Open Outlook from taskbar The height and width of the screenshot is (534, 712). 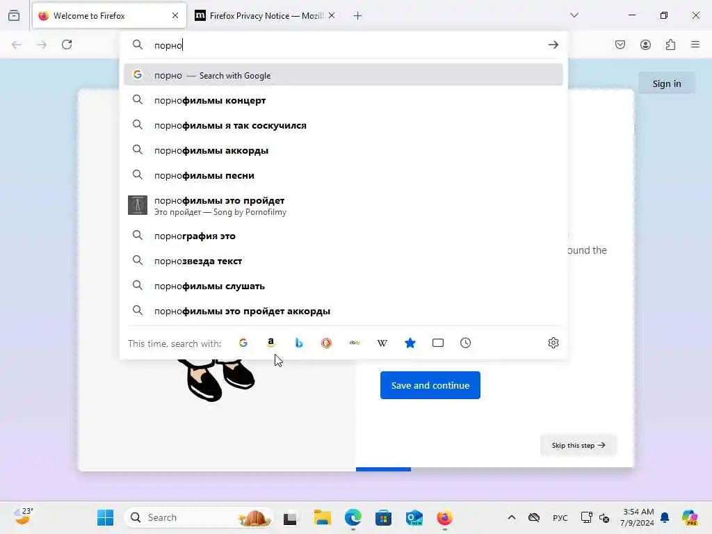(x=414, y=517)
